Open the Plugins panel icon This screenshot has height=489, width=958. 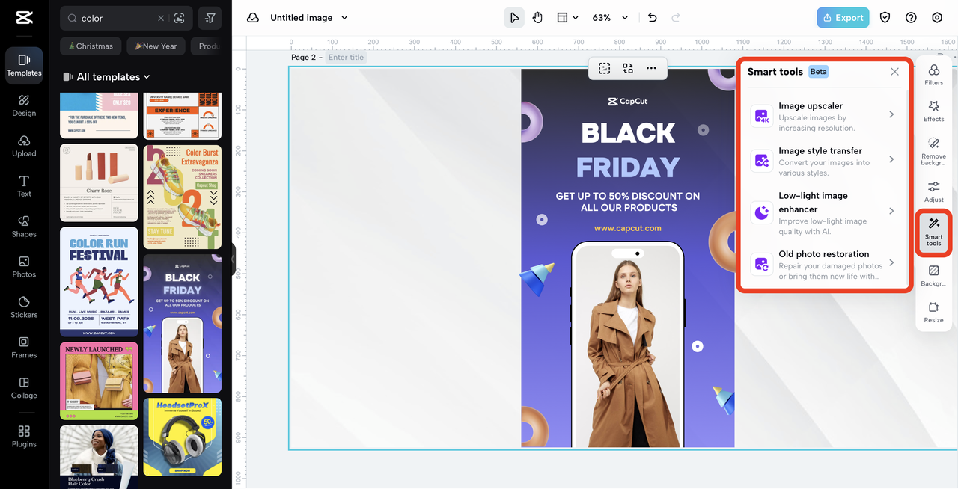click(24, 437)
